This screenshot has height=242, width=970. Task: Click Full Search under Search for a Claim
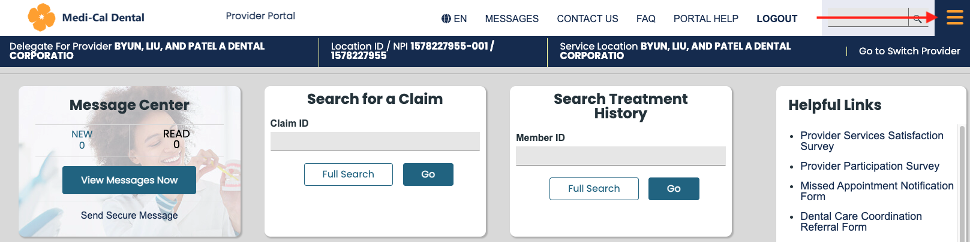(x=348, y=174)
